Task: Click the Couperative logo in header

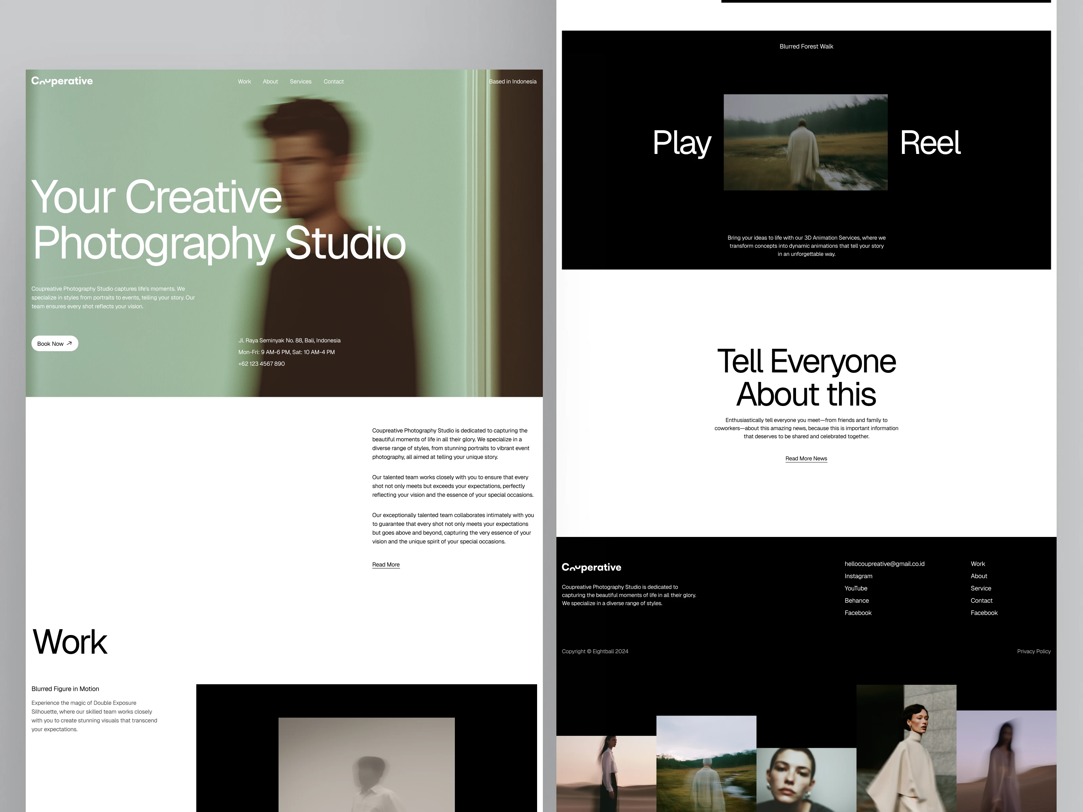Action: point(62,81)
